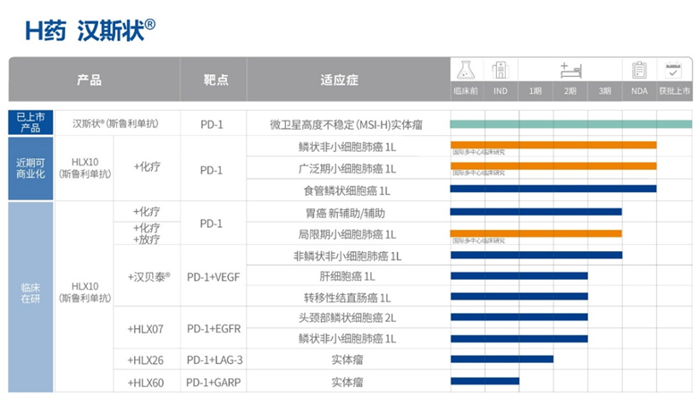Click the 已上市产品 category block
This screenshot has width=700, height=405.
tap(30, 122)
